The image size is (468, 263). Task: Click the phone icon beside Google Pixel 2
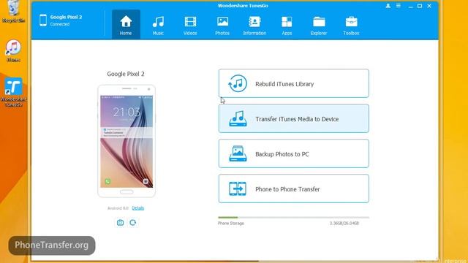43,20
